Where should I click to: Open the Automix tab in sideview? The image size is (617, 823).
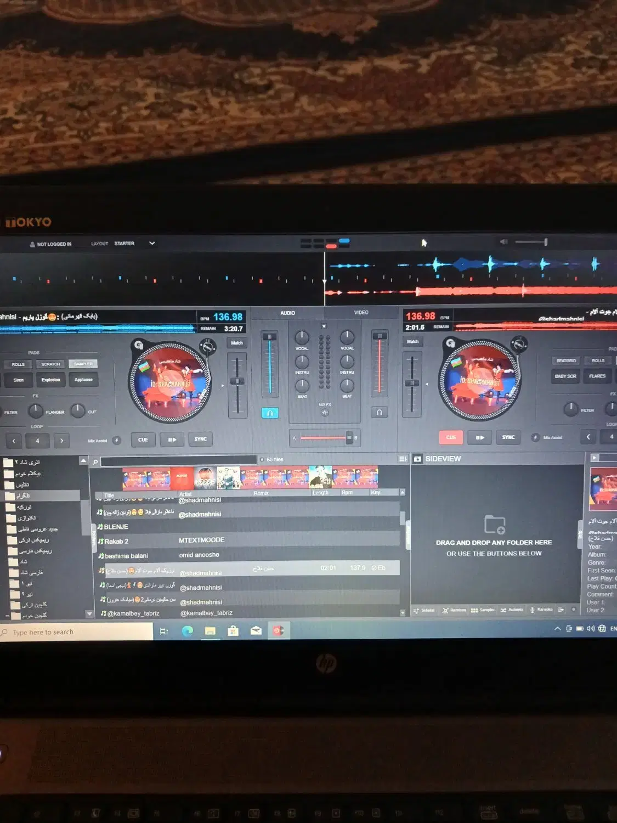(x=512, y=610)
